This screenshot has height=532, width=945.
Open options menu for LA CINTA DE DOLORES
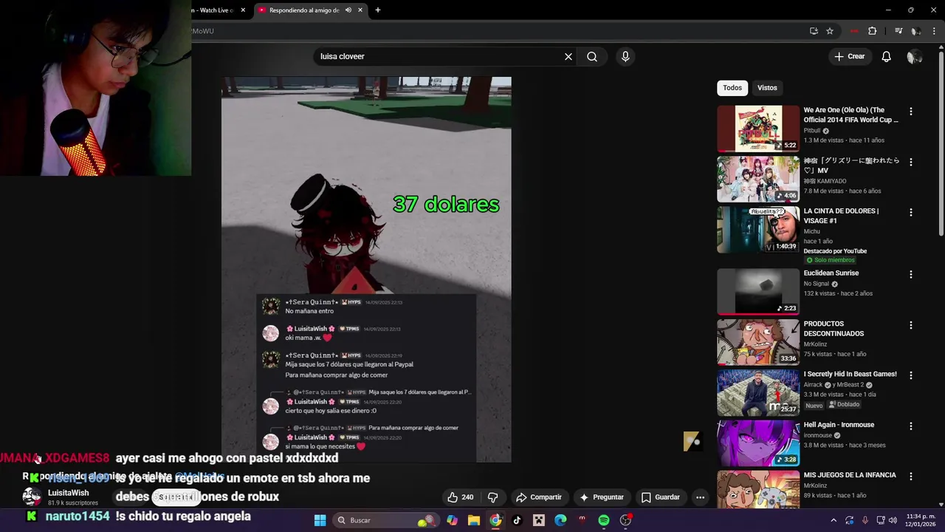pyautogui.click(x=910, y=213)
